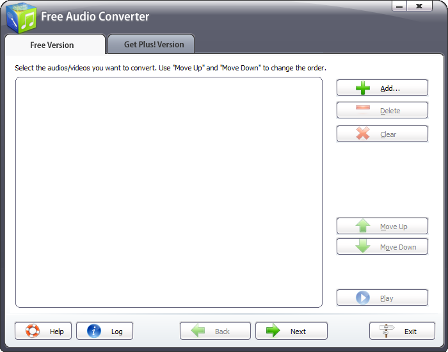The width and height of the screenshot is (448, 352).
Task: Click the Clear list button
Action: (x=382, y=134)
